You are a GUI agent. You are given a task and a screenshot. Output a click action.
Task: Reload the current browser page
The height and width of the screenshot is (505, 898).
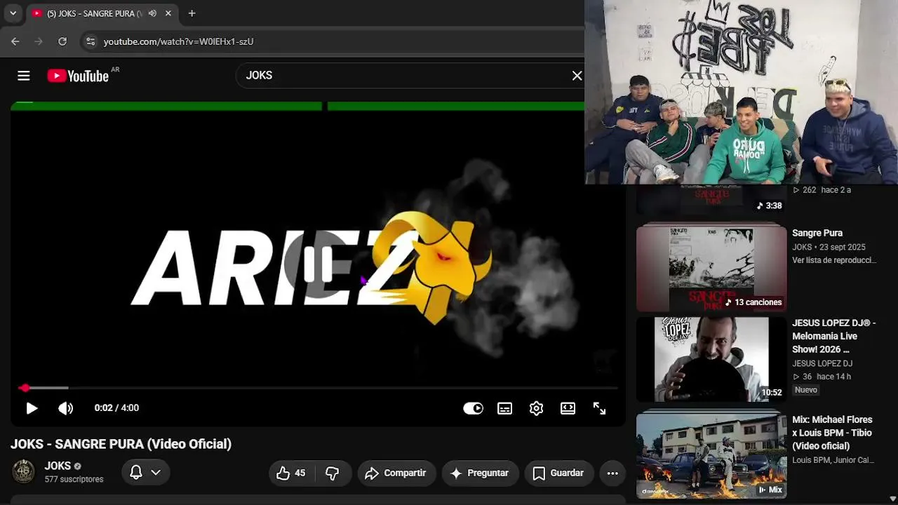(x=62, y=41)
